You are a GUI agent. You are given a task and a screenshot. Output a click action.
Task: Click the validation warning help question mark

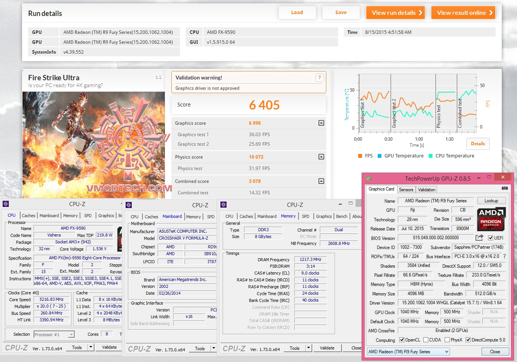pyautogui.click(x=319, y=78)
